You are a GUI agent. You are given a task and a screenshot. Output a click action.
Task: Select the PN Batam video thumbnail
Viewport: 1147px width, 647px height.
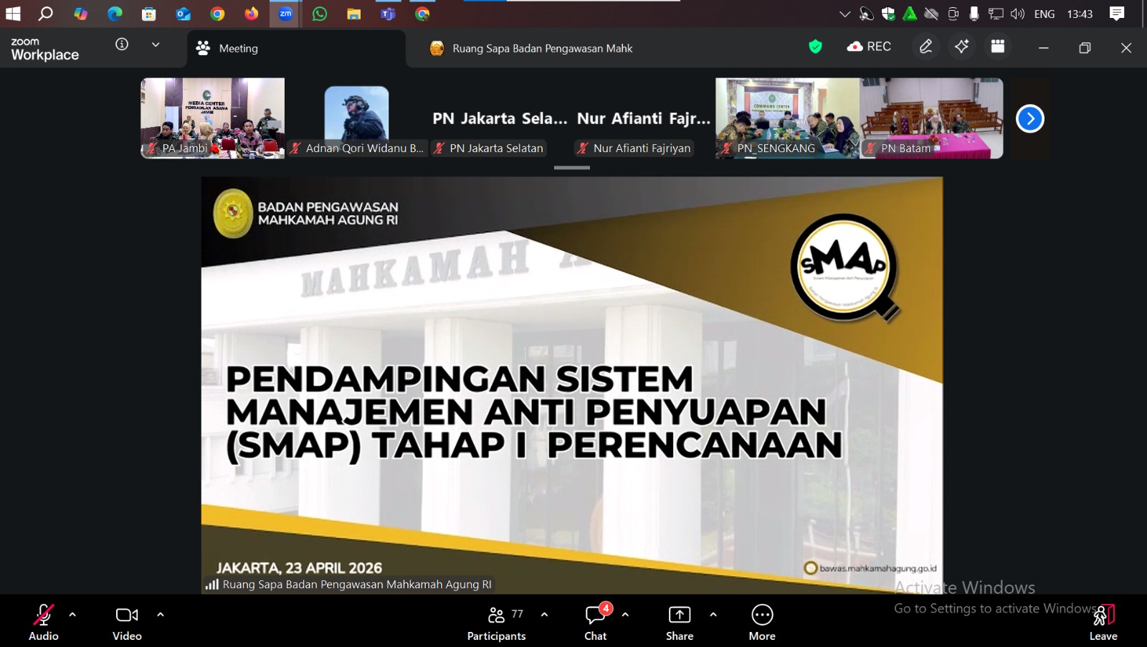(931, 118)
